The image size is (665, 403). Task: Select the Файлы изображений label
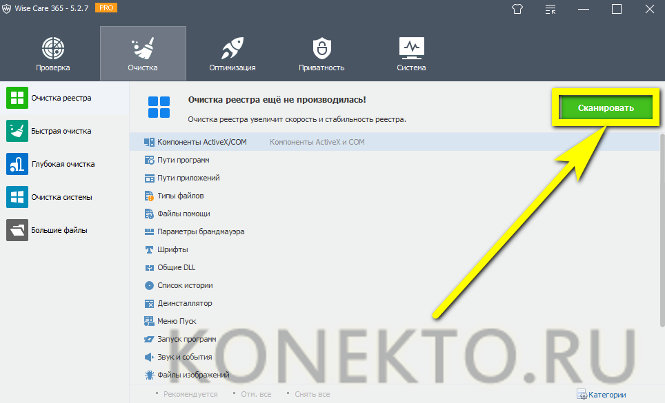coord(193,375)
